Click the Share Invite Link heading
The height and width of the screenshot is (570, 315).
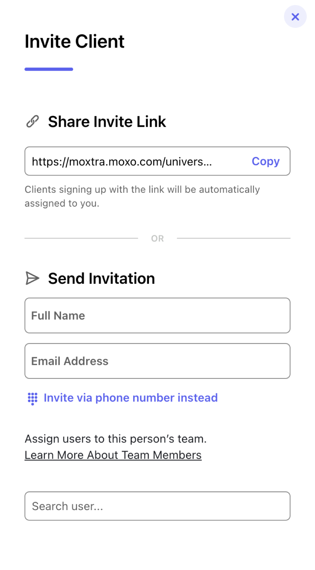[107, 122]
